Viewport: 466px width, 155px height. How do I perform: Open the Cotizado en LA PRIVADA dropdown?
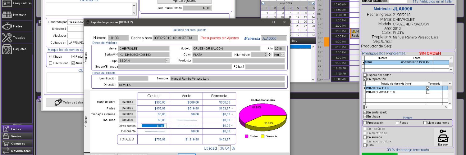click(76, 42)
